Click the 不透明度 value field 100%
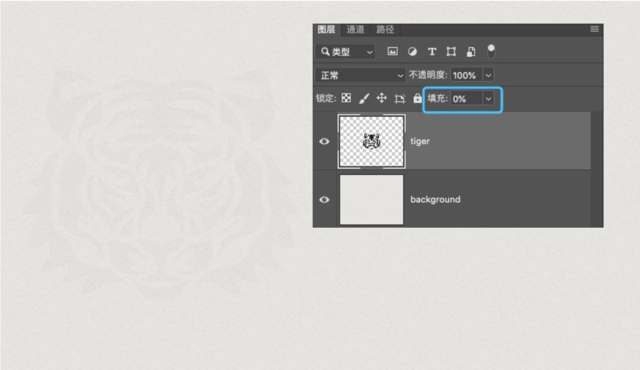The width and height of the screenshot is (640, 370). pyautogui.click(x=466, y=75)
